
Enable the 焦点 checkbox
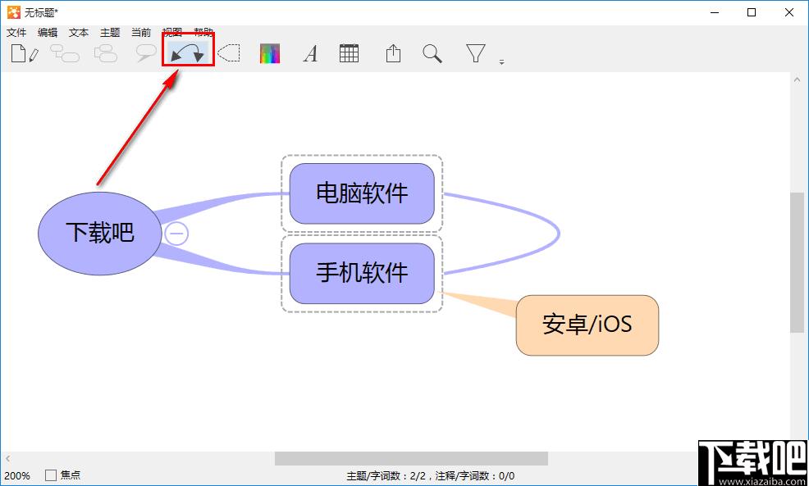[x=51, y=475]
